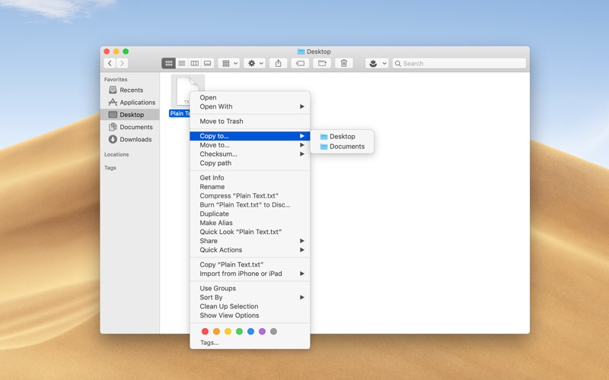Click the Downloads arrow sidebar icon
This screenshot has width=609, height=380.
pos(113,139)
